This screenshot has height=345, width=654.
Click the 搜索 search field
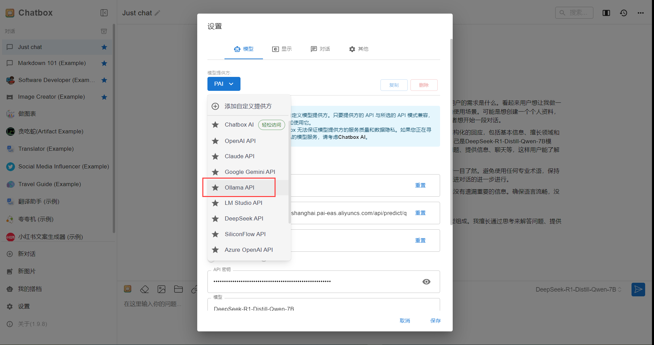(x=574, y=13)
